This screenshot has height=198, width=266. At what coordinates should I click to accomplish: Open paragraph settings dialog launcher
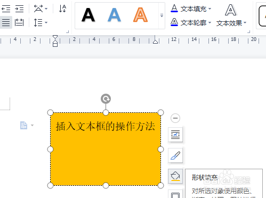[68, 32]
